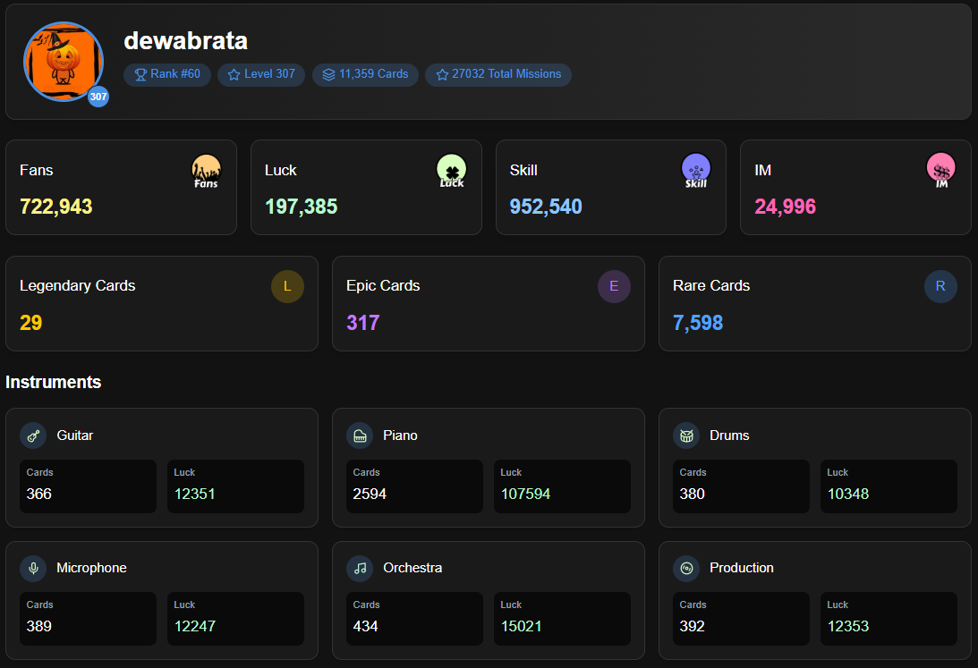978x668 pixels.
Task: Select the Drums instrument icon
Action: (686, 435)
